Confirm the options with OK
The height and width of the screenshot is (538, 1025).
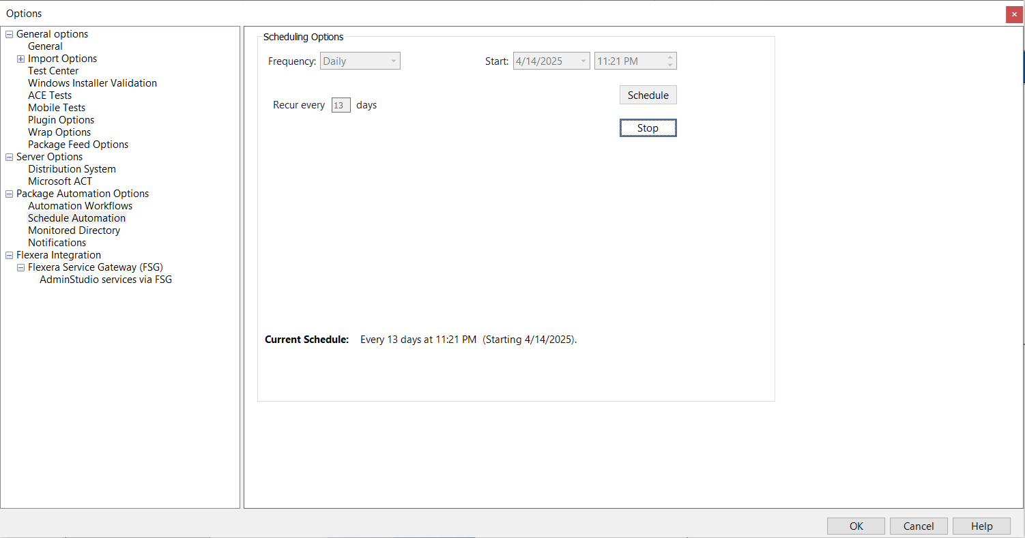click(x=856, y=526)
